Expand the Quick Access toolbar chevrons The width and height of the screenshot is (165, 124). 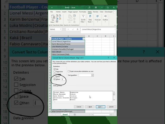[52, 7]
